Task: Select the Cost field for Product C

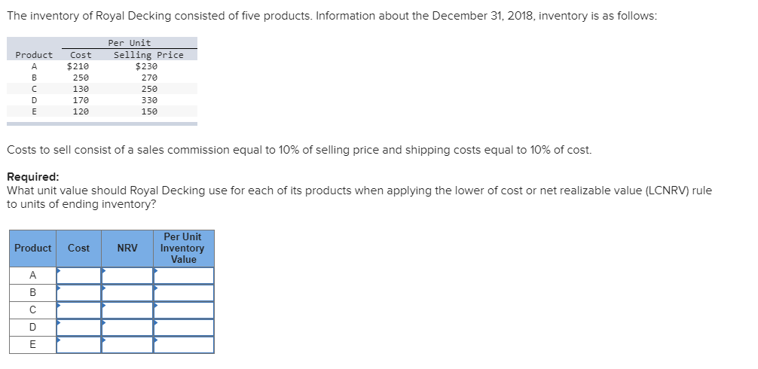Action: click(79, 310)
